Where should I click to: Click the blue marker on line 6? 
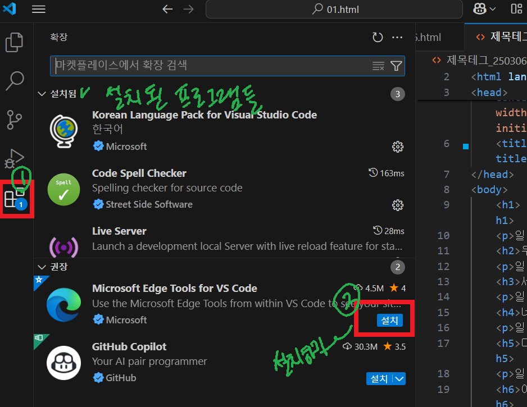tap(466, 147)
